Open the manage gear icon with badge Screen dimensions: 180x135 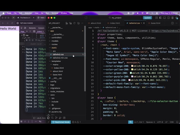(177, 18)
